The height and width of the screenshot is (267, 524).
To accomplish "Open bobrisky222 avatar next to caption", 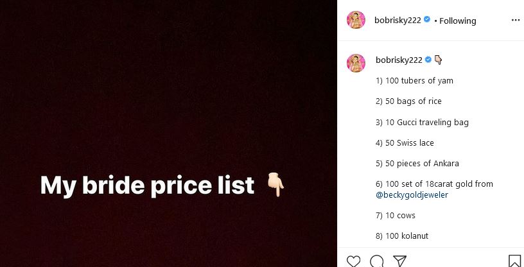I will (356, 62).
